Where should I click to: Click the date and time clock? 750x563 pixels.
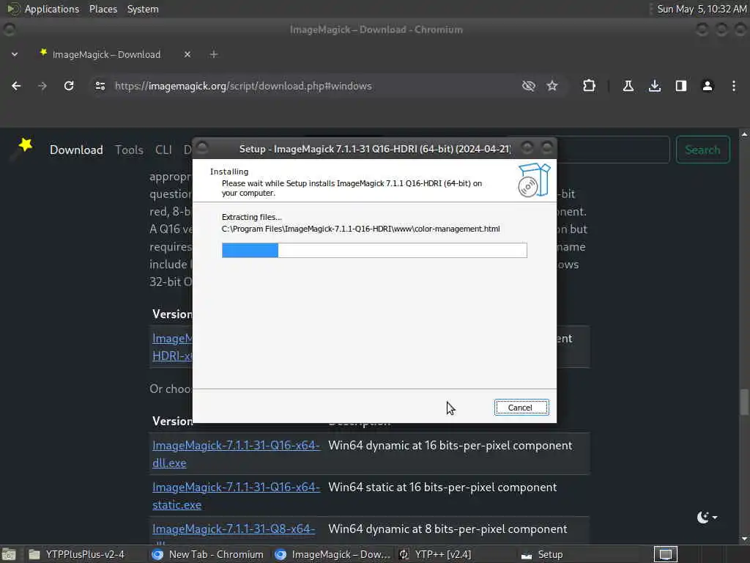pos(701,9)
